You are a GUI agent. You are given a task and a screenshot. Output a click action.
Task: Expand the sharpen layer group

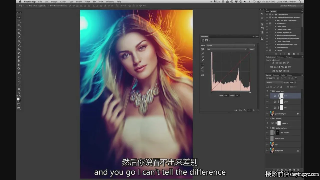coord(271,118)
